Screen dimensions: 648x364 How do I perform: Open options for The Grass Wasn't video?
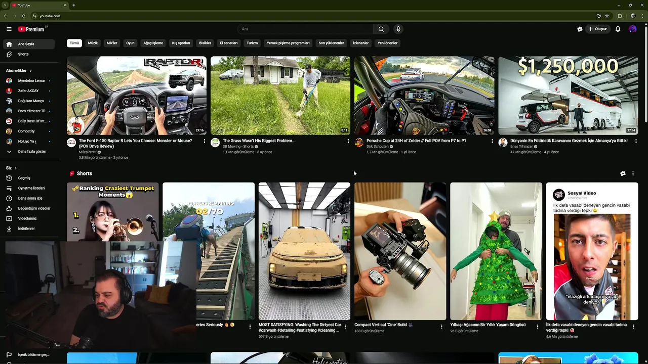point(348,141)
